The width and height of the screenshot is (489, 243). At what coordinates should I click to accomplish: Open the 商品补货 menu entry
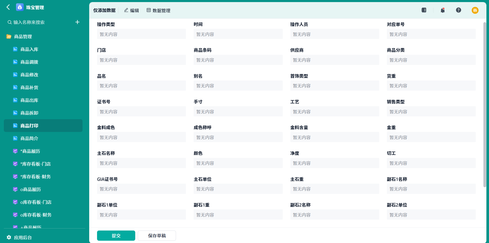pos(43,87)
